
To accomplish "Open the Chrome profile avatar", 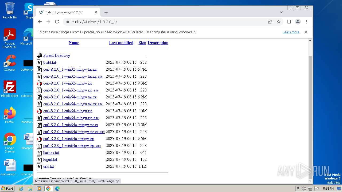I will pos(298,22).
